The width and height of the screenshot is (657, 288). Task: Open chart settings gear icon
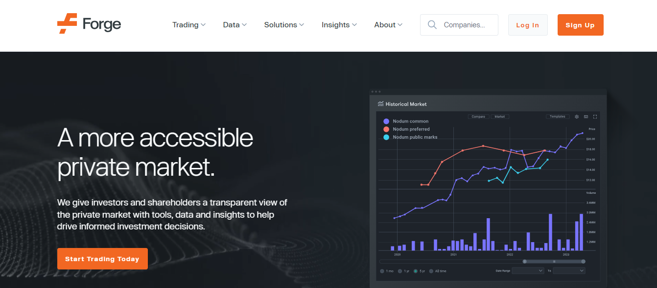tap(577, 117)
